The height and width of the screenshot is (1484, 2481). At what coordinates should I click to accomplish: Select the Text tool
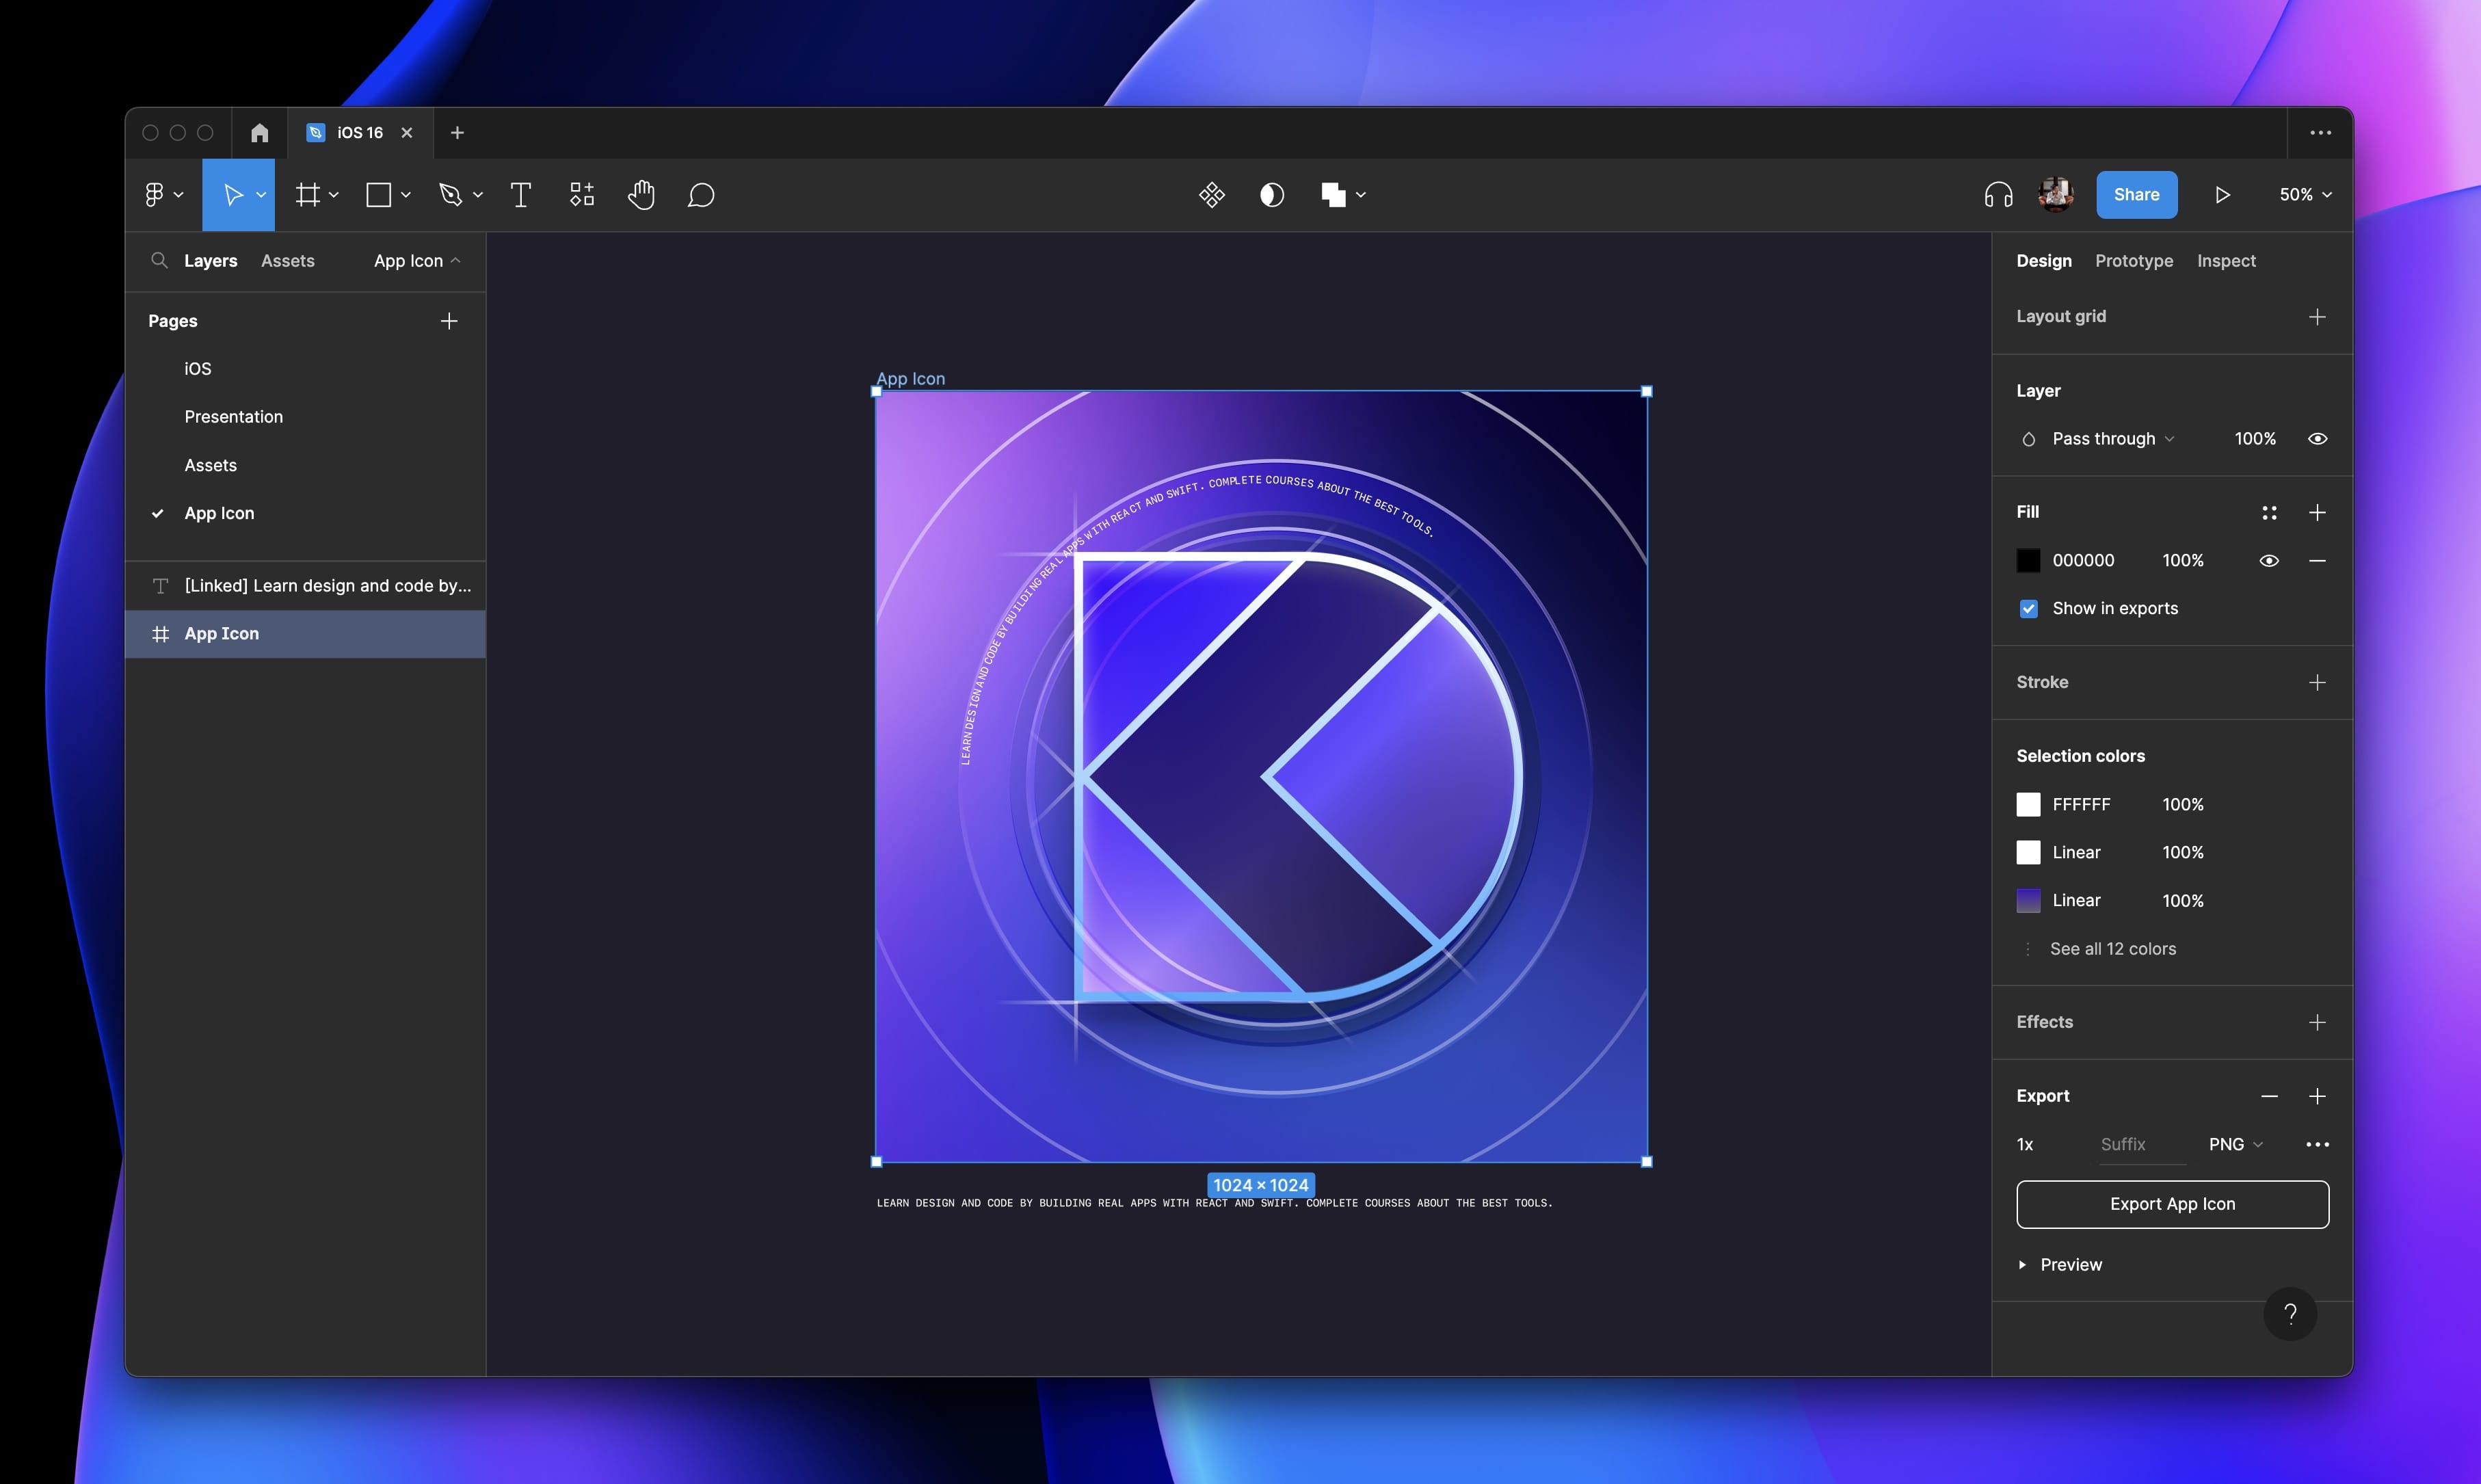(x=520, y=195)
